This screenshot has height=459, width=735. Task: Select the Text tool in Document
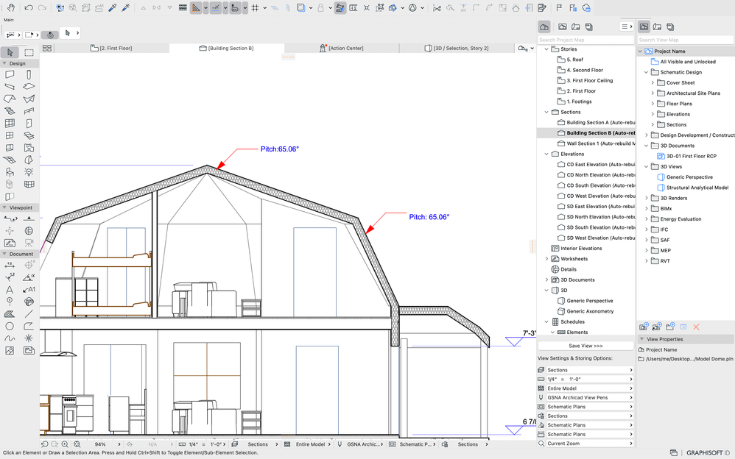10,290
